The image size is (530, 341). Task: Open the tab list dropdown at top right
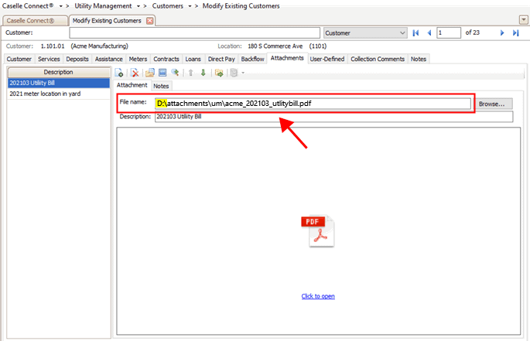(523, 20)
